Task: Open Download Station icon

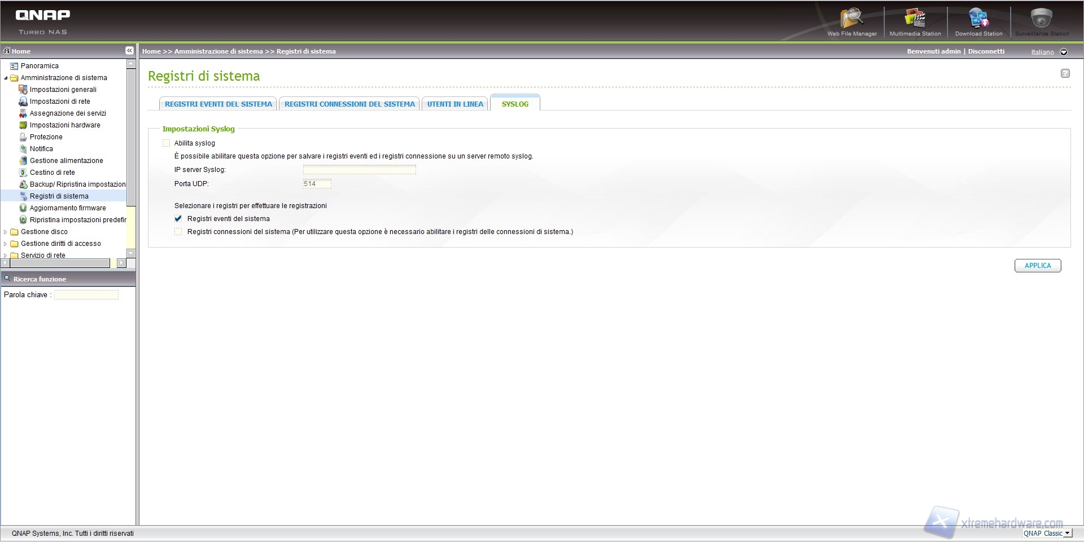Action: [x=978, y=19]
